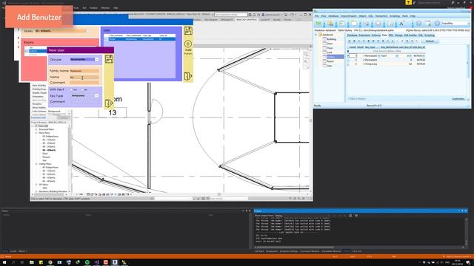
Task: Select the Room table in database tree
Action: pos(330,61)
